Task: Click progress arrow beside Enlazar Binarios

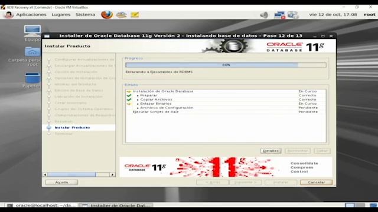Action: (x=129, y=104)
